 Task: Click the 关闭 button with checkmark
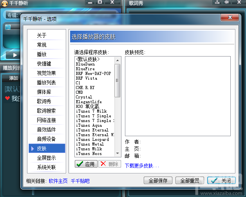click(222, 181)
